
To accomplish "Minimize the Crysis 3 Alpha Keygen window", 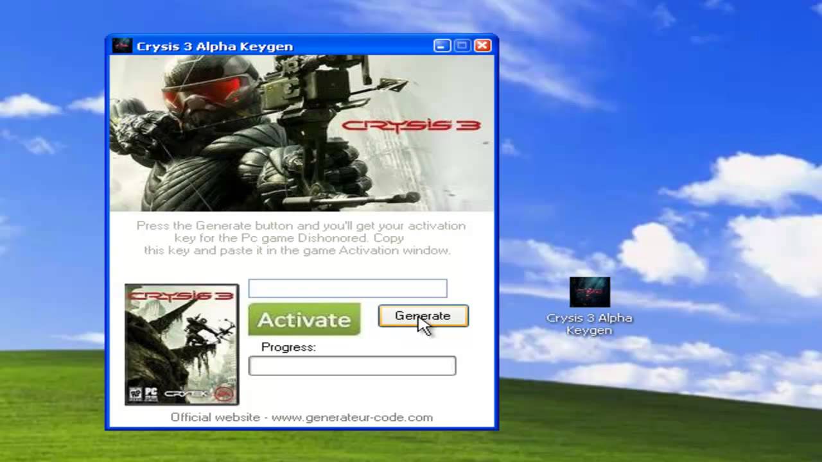I will pyautogui.click(x=442, y=46).
